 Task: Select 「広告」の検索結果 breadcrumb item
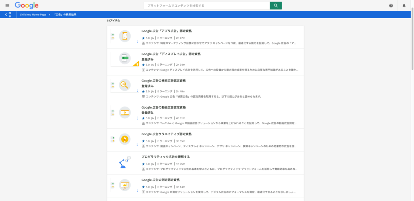point(65,15)
